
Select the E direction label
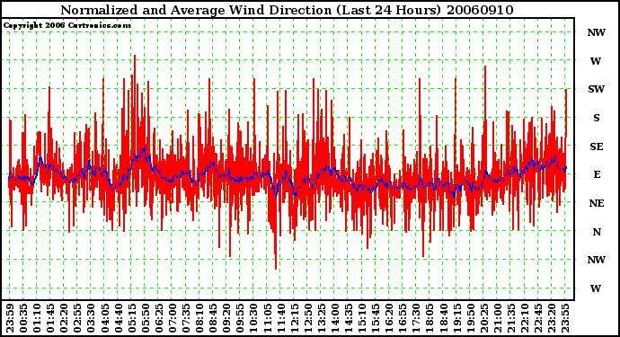tap(597, 174)
